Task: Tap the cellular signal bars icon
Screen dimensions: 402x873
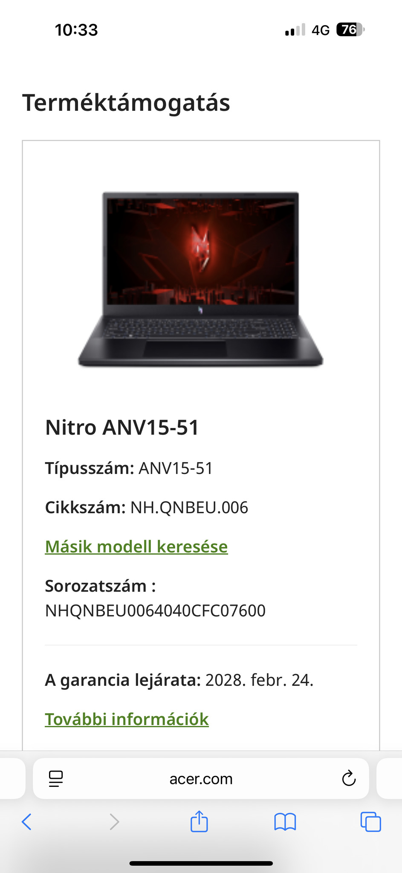Action: click(295, 30)
